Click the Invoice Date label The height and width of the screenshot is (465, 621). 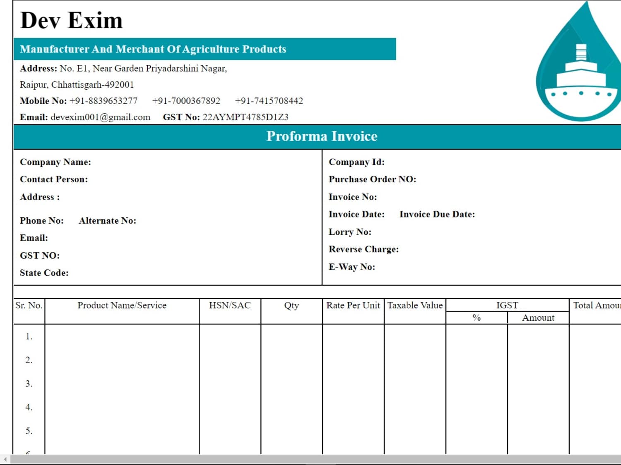click(x=356, y=215)
